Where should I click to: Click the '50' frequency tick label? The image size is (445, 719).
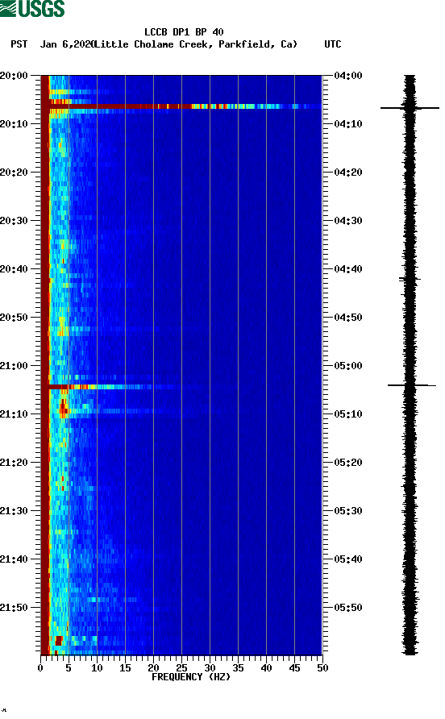tap(322, 668)
